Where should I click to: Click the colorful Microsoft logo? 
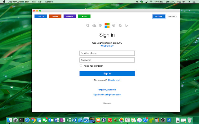click(x=107, y=25)
